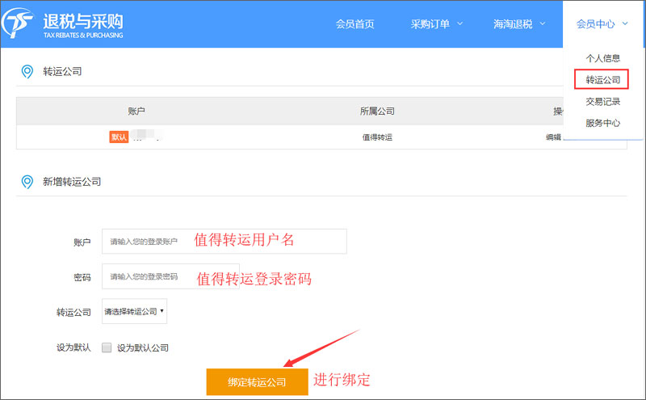Viewport: 646px width, 400px height.
Task: Open the 会员中心 dropdown menu
Action: click(x=602, y=24)
